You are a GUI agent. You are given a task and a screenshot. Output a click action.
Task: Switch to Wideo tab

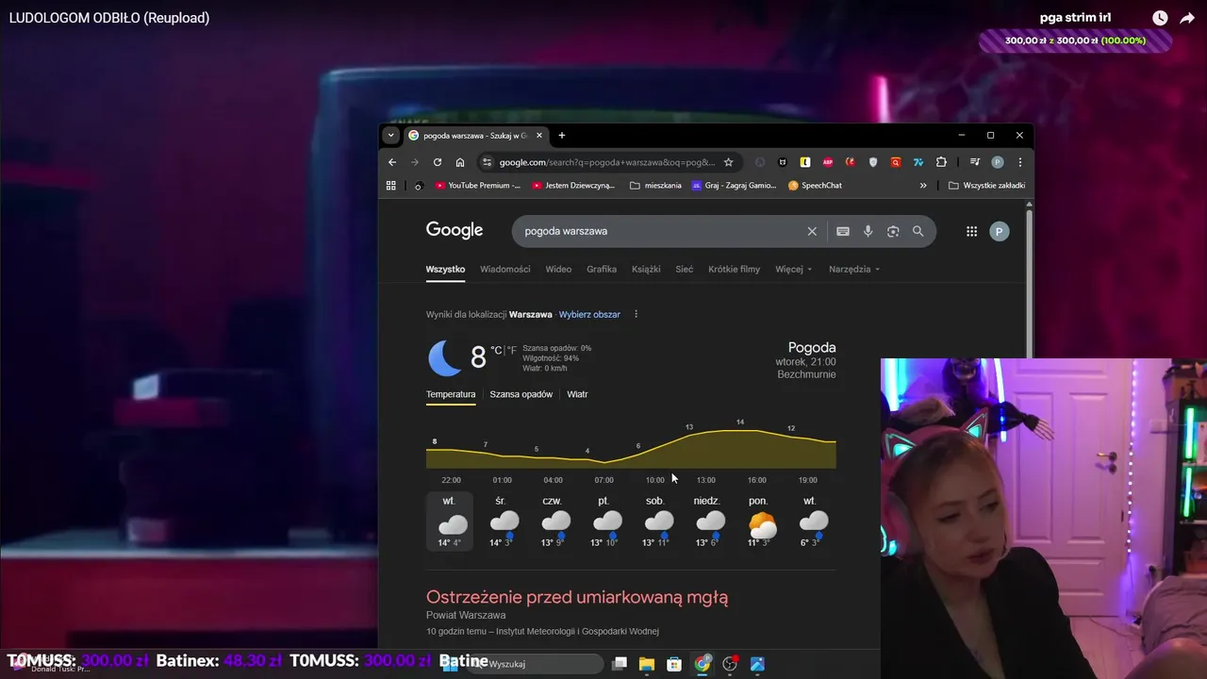558,269
